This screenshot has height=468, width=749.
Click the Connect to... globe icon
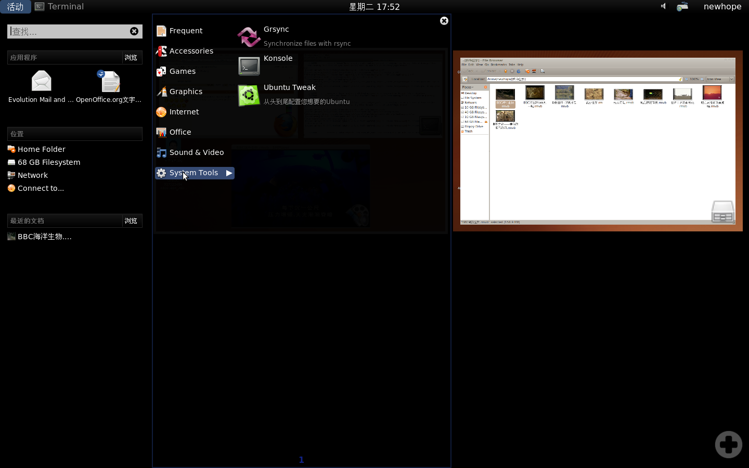11,188
